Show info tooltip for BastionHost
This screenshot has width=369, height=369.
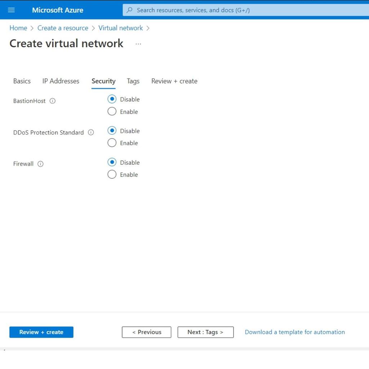point(53,101)
